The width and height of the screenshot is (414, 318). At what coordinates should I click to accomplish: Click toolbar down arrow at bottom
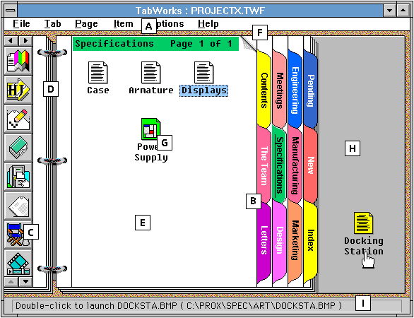25,281
